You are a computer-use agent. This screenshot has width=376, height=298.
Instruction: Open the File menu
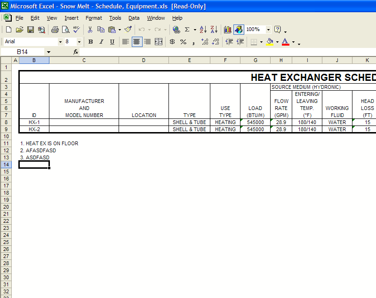click(x=19, y=18)
